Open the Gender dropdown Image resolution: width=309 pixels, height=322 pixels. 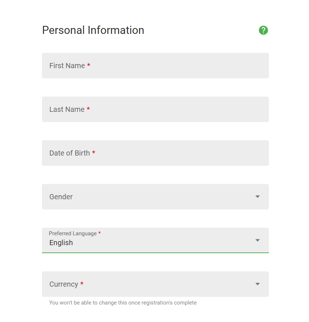(x=155, y=197)
